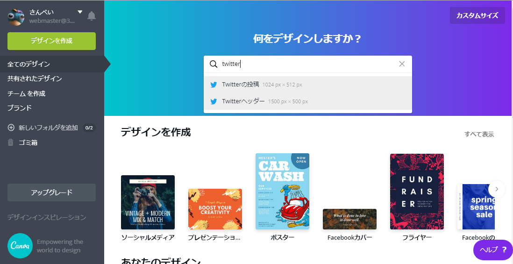Show next design types with arrow

[x=497, y=189]
